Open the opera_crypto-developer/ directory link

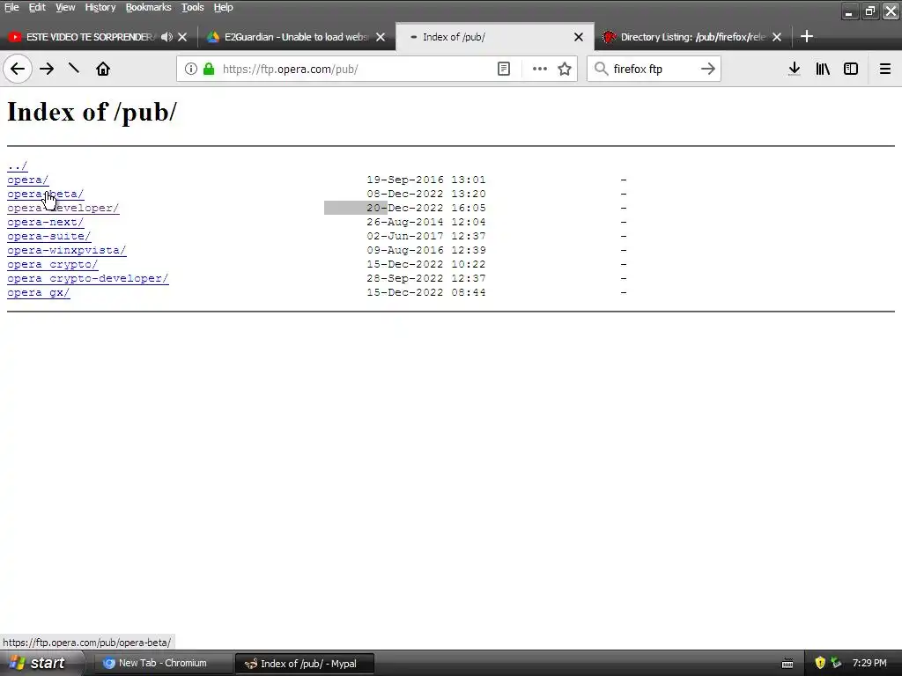pyautogui.click(x=88, y=278)
